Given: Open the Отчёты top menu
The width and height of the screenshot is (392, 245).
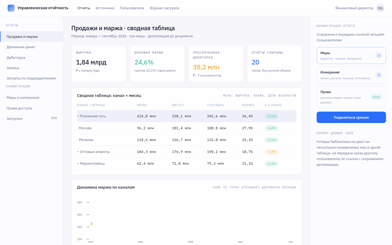Looking at the screenshot, I should pos(84,8).
